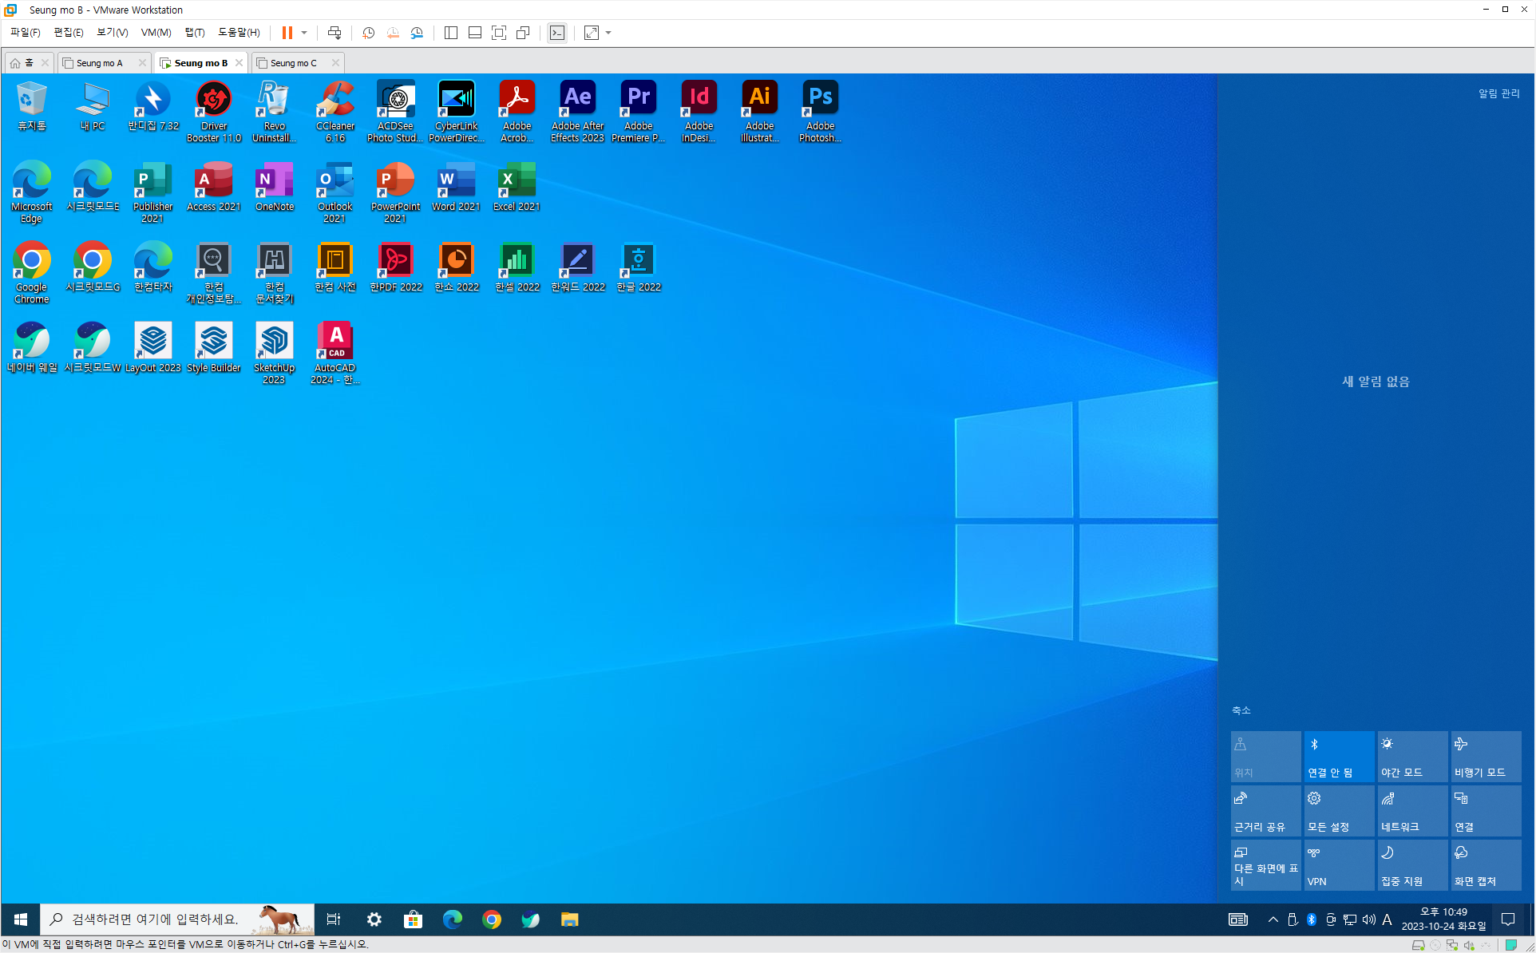The width and height of the screenshot is (1536, 953).
Task: Launch CCleaner 6.16 shortcut
Action: 335,112
